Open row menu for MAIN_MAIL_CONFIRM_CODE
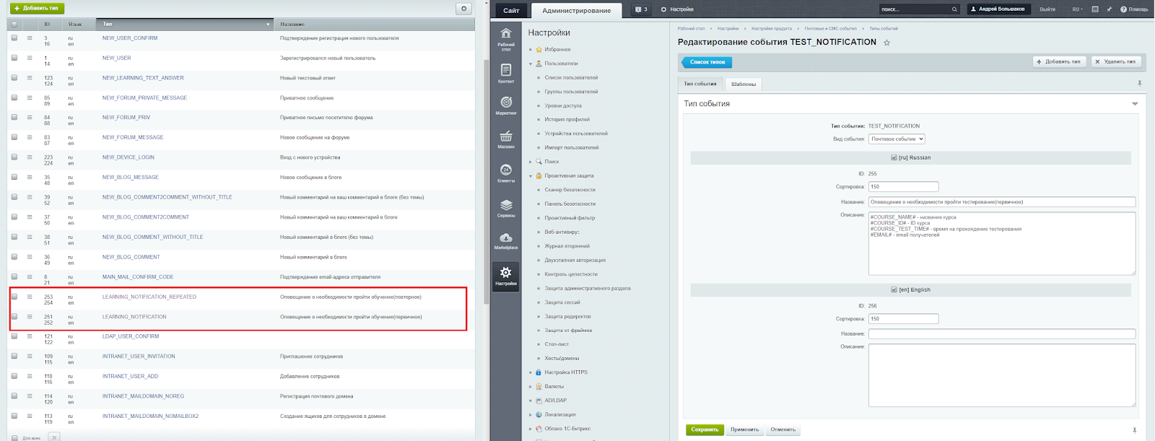The height and width of the screenshot is (441, 1155). pos(30,276)
